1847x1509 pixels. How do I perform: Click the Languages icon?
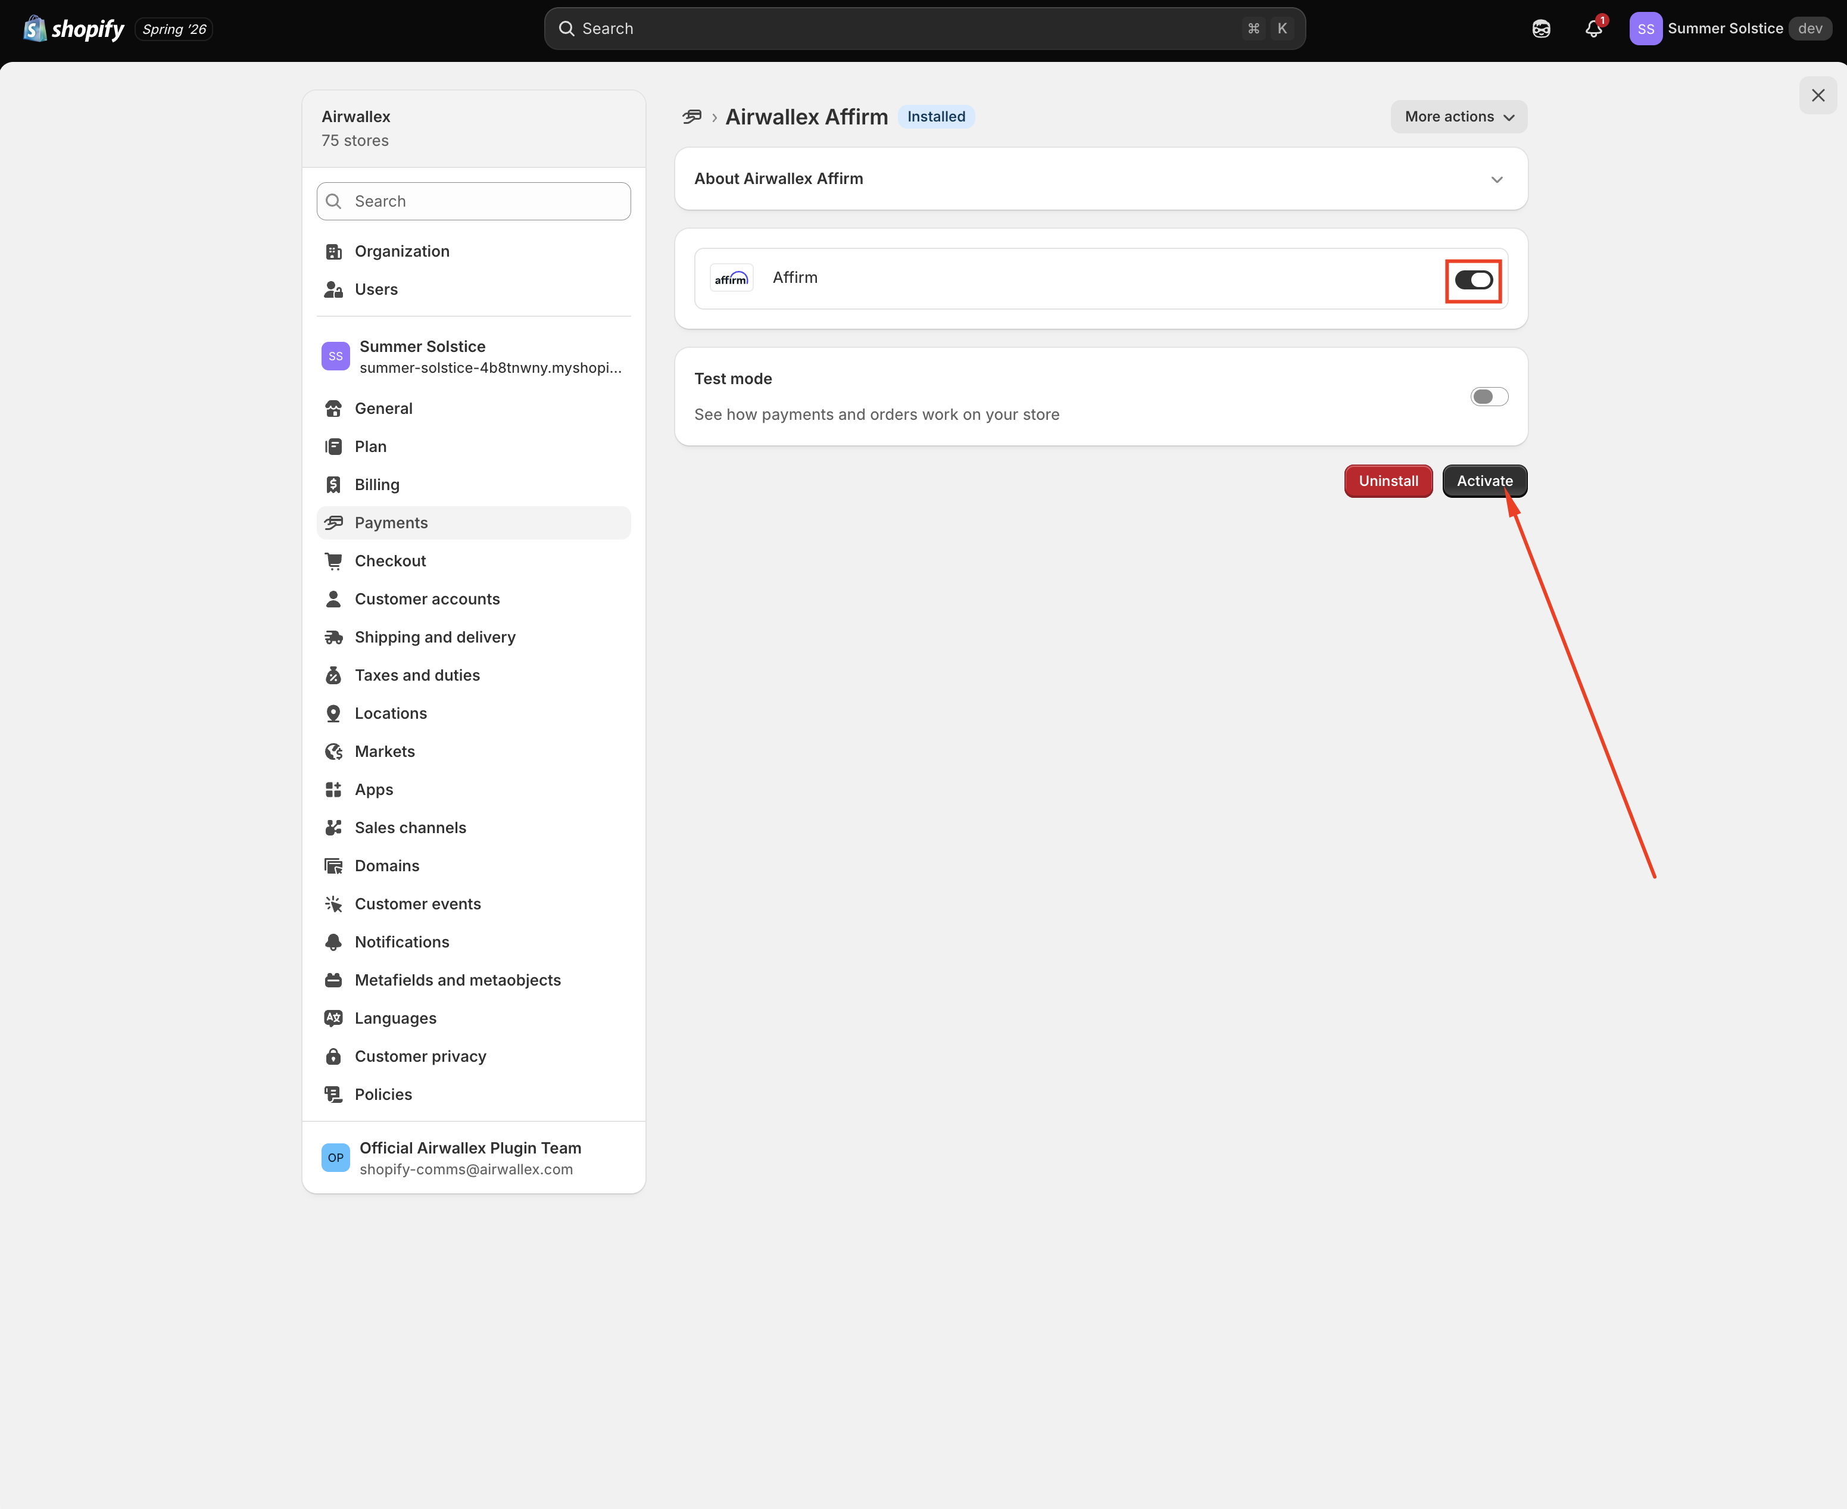pos(334,1019)
